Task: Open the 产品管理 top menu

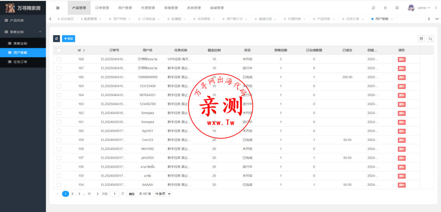Action: click(79, 8)
